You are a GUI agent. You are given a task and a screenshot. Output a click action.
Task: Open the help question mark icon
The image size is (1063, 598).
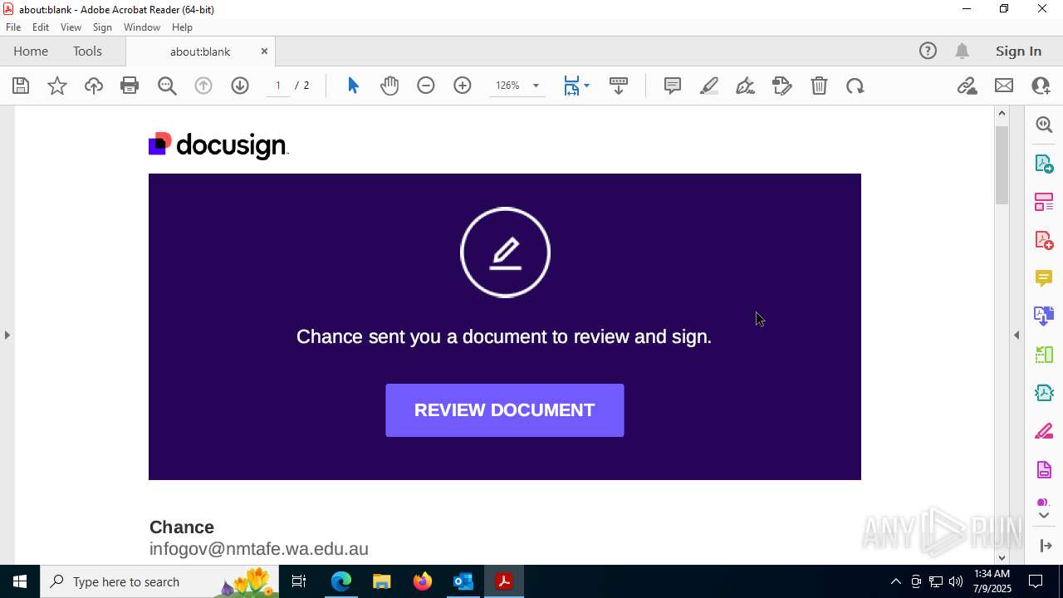pos(928,51)
